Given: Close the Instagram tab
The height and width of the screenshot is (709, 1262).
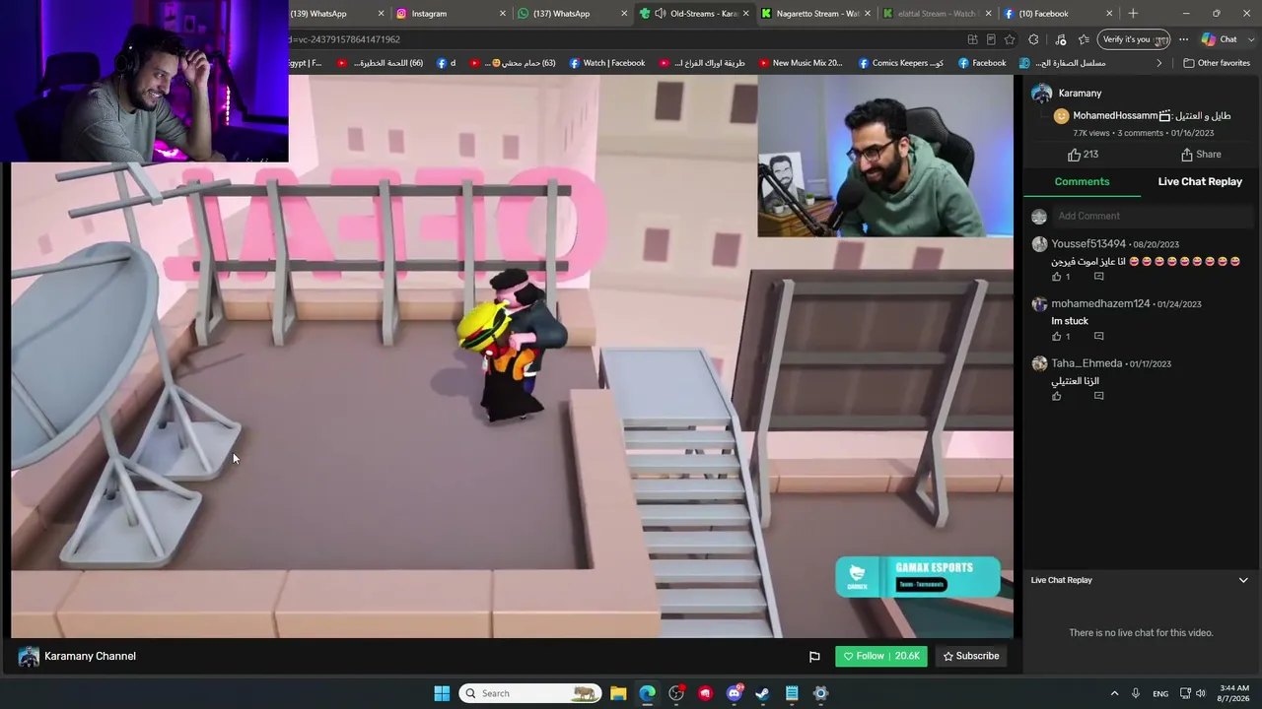Looking at the screenshot, I should pos(503,14).
